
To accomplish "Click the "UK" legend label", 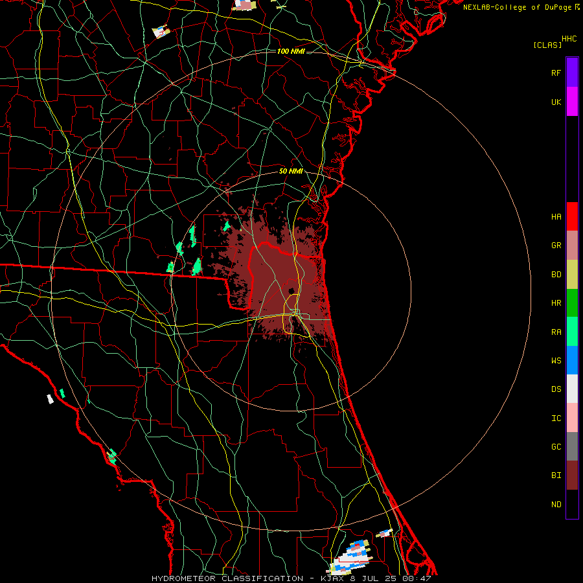I will [556, 102].
